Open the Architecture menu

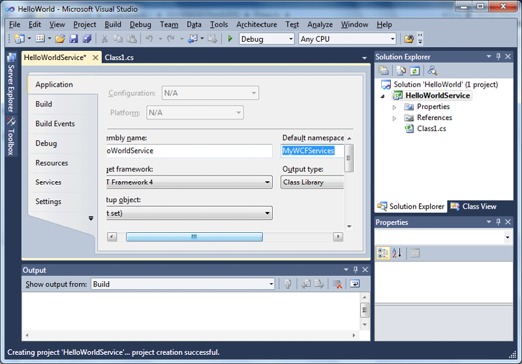256,24
